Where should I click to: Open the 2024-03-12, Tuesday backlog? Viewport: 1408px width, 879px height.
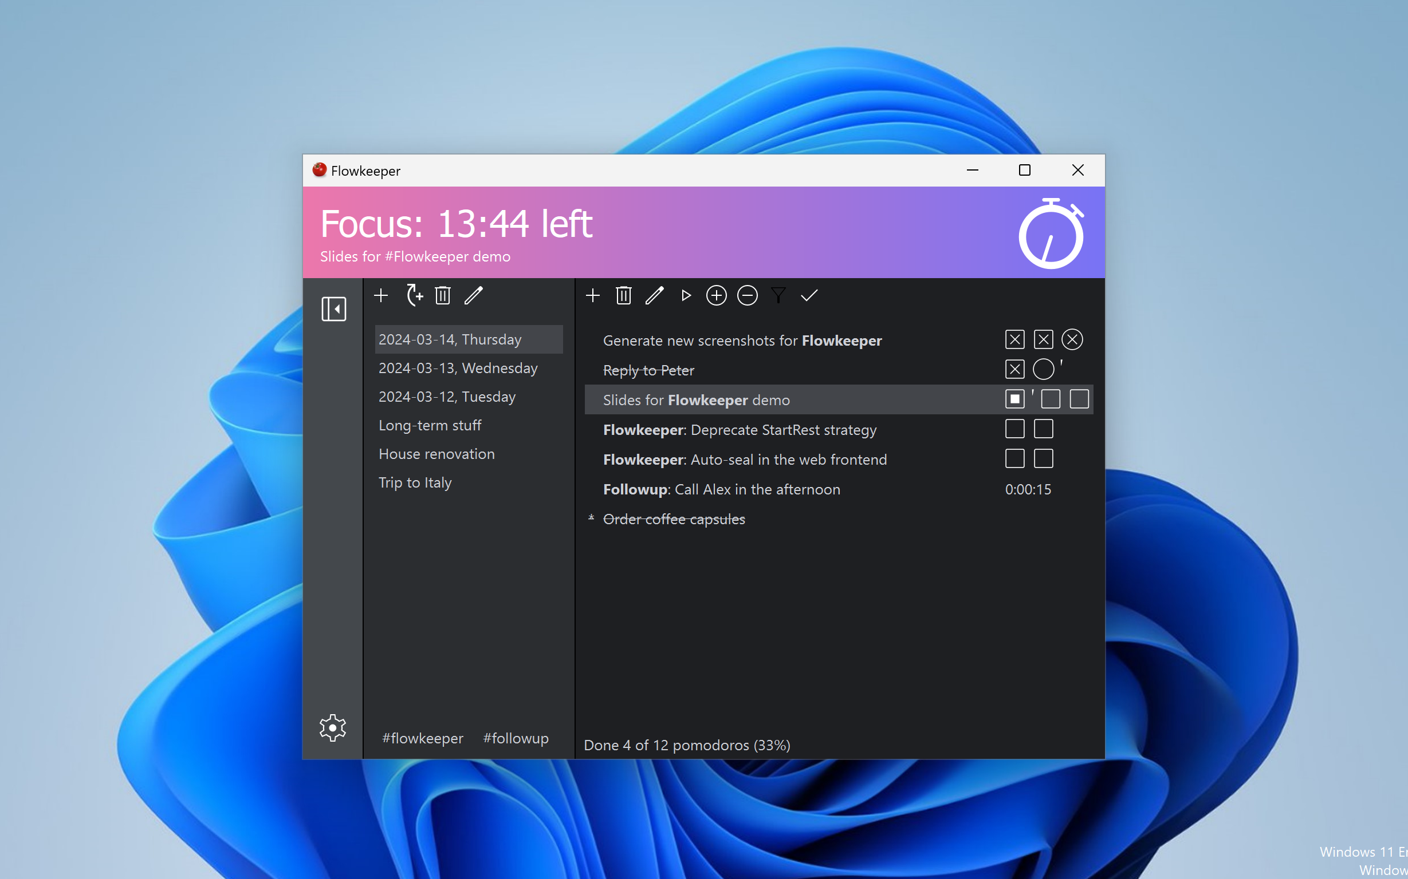point(469,397)
